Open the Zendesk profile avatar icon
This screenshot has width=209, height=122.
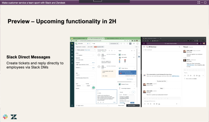137,43
